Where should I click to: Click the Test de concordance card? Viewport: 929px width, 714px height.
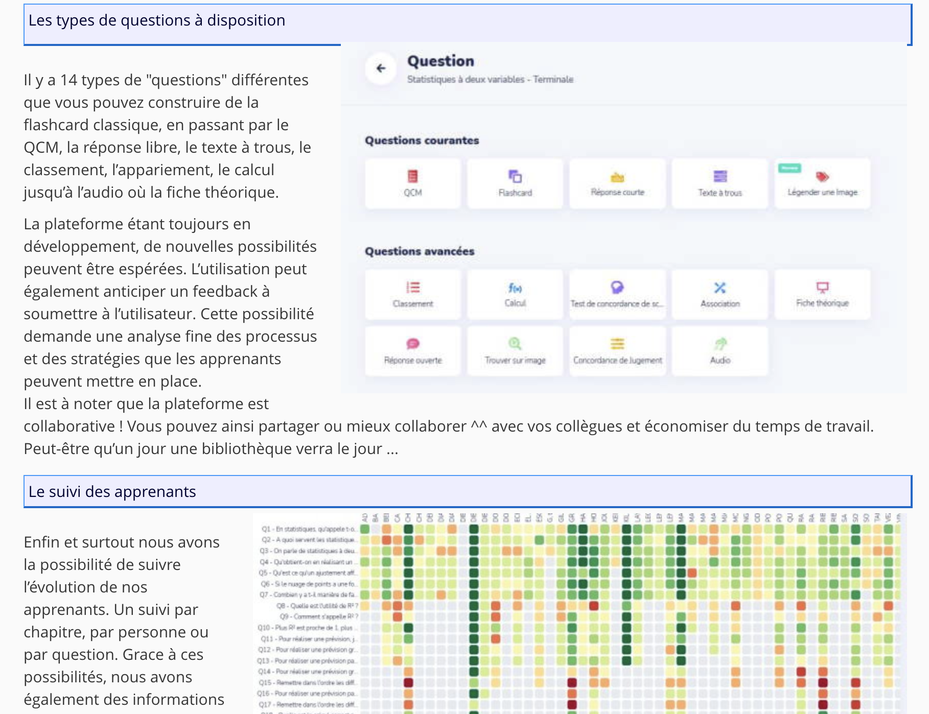coord(617,294)
